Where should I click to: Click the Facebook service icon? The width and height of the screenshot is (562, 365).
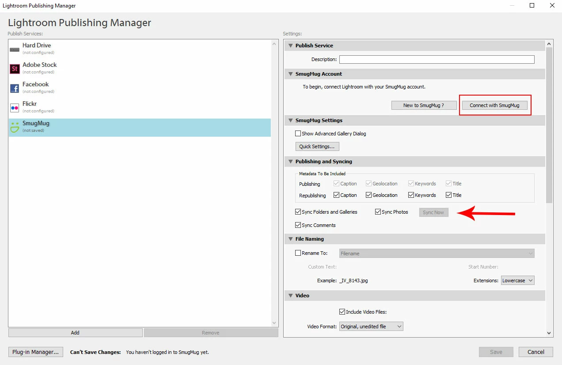pyautogui.click(x=15, y=88)
